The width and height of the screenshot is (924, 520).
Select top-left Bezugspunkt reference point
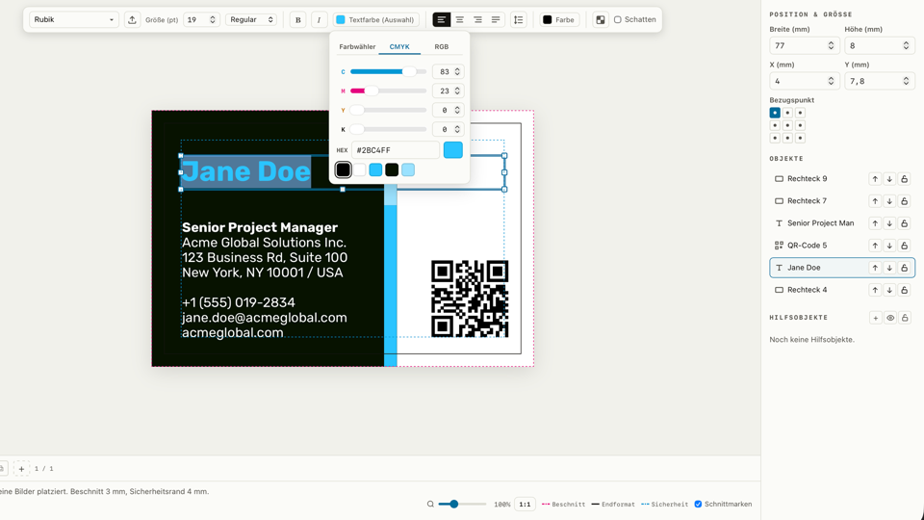775,113
